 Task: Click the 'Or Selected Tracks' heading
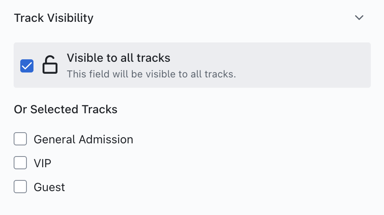pos(66,110)
